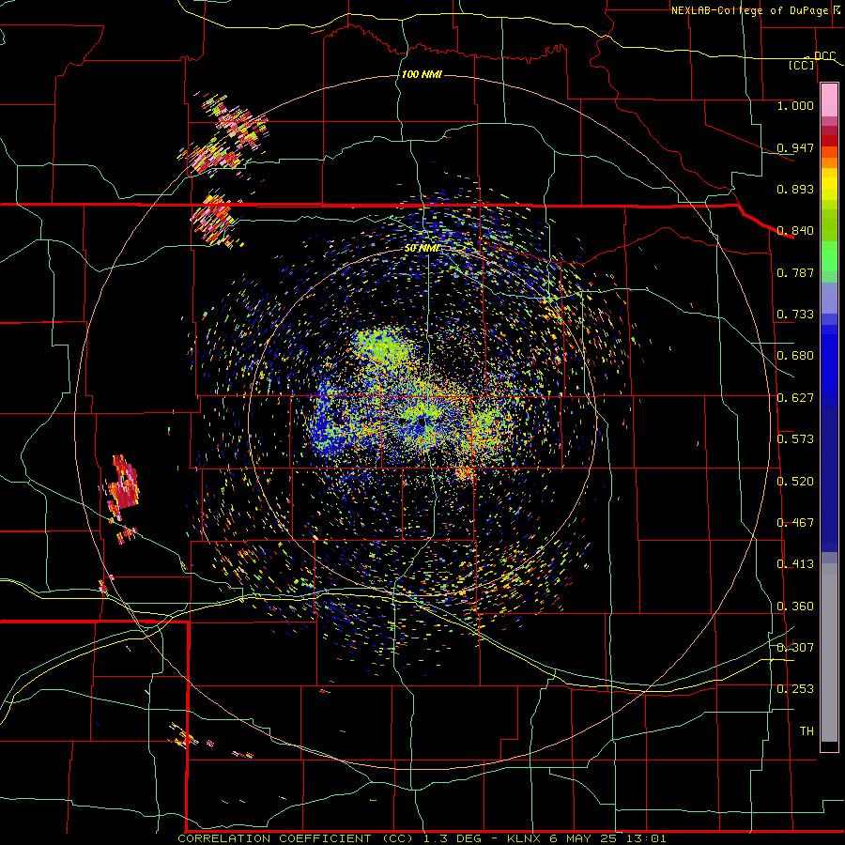Click the 100 NMI range ring label
The height and width of the screenshot is (845, 845).
pos(422,74)
